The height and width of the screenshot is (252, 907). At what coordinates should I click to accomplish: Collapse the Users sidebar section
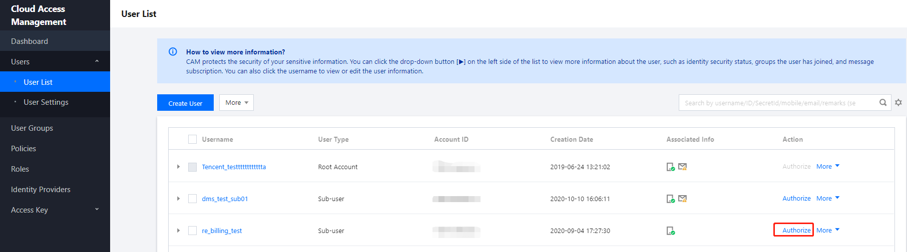97,61
